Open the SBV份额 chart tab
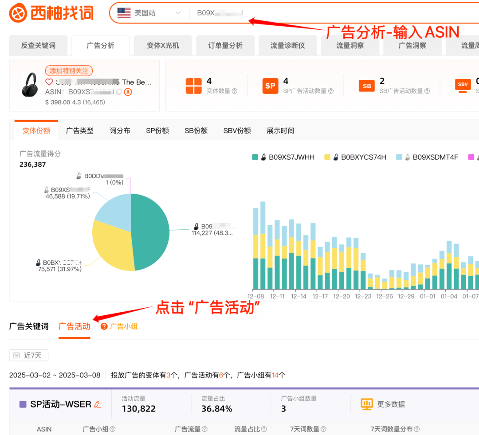The height and width of the screenshot is (435, 479). pyautogui.click(x=237, y=130)
